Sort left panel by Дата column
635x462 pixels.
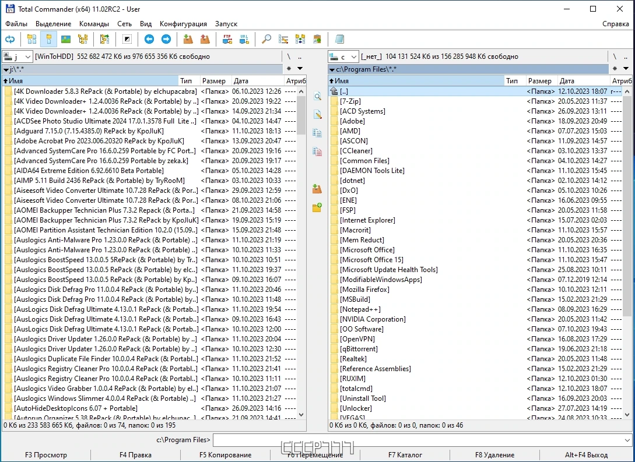(257, 81)
